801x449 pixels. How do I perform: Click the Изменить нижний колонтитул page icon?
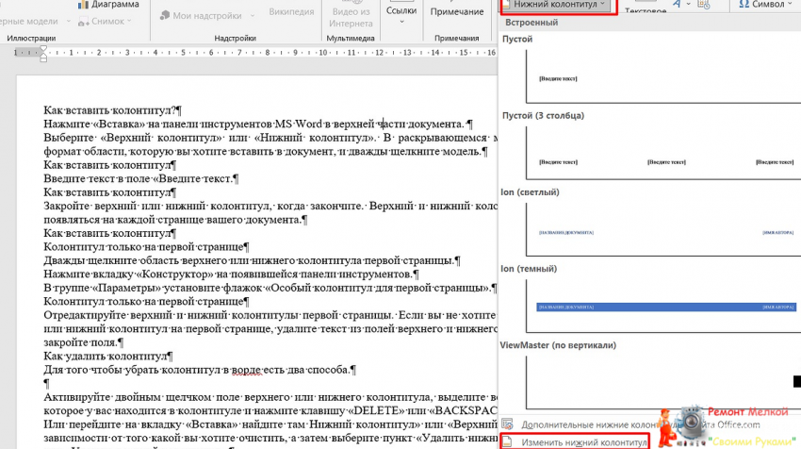coord(508,441)
